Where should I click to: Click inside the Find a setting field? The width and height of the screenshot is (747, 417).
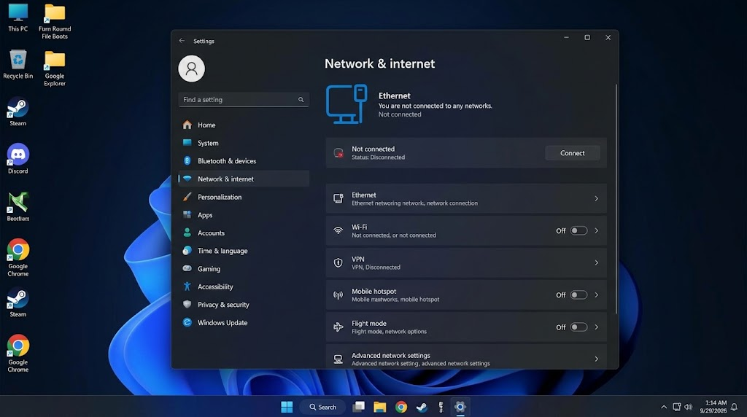[244, 99]
